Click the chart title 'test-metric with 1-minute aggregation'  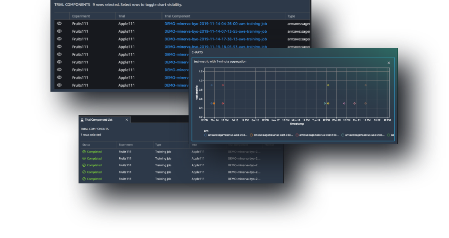pos(220,61)
